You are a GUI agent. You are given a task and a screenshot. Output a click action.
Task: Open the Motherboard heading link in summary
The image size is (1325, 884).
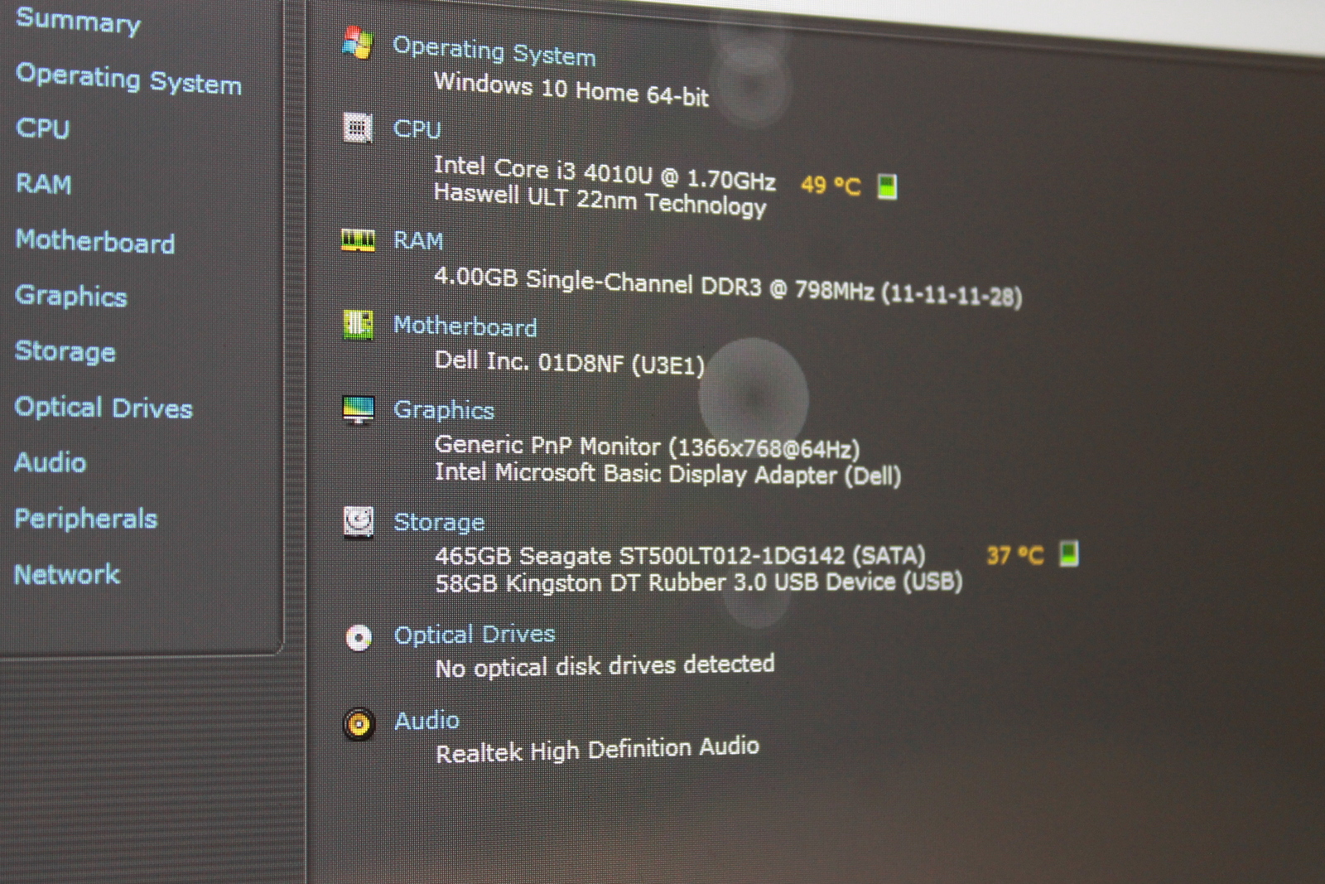(465, 326)
